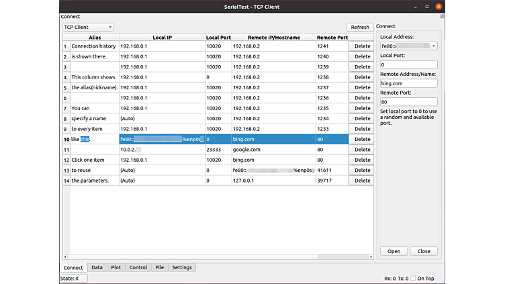The image size is (505, 284).
Task: Click Open to start the connection
Action: point(394,251)
